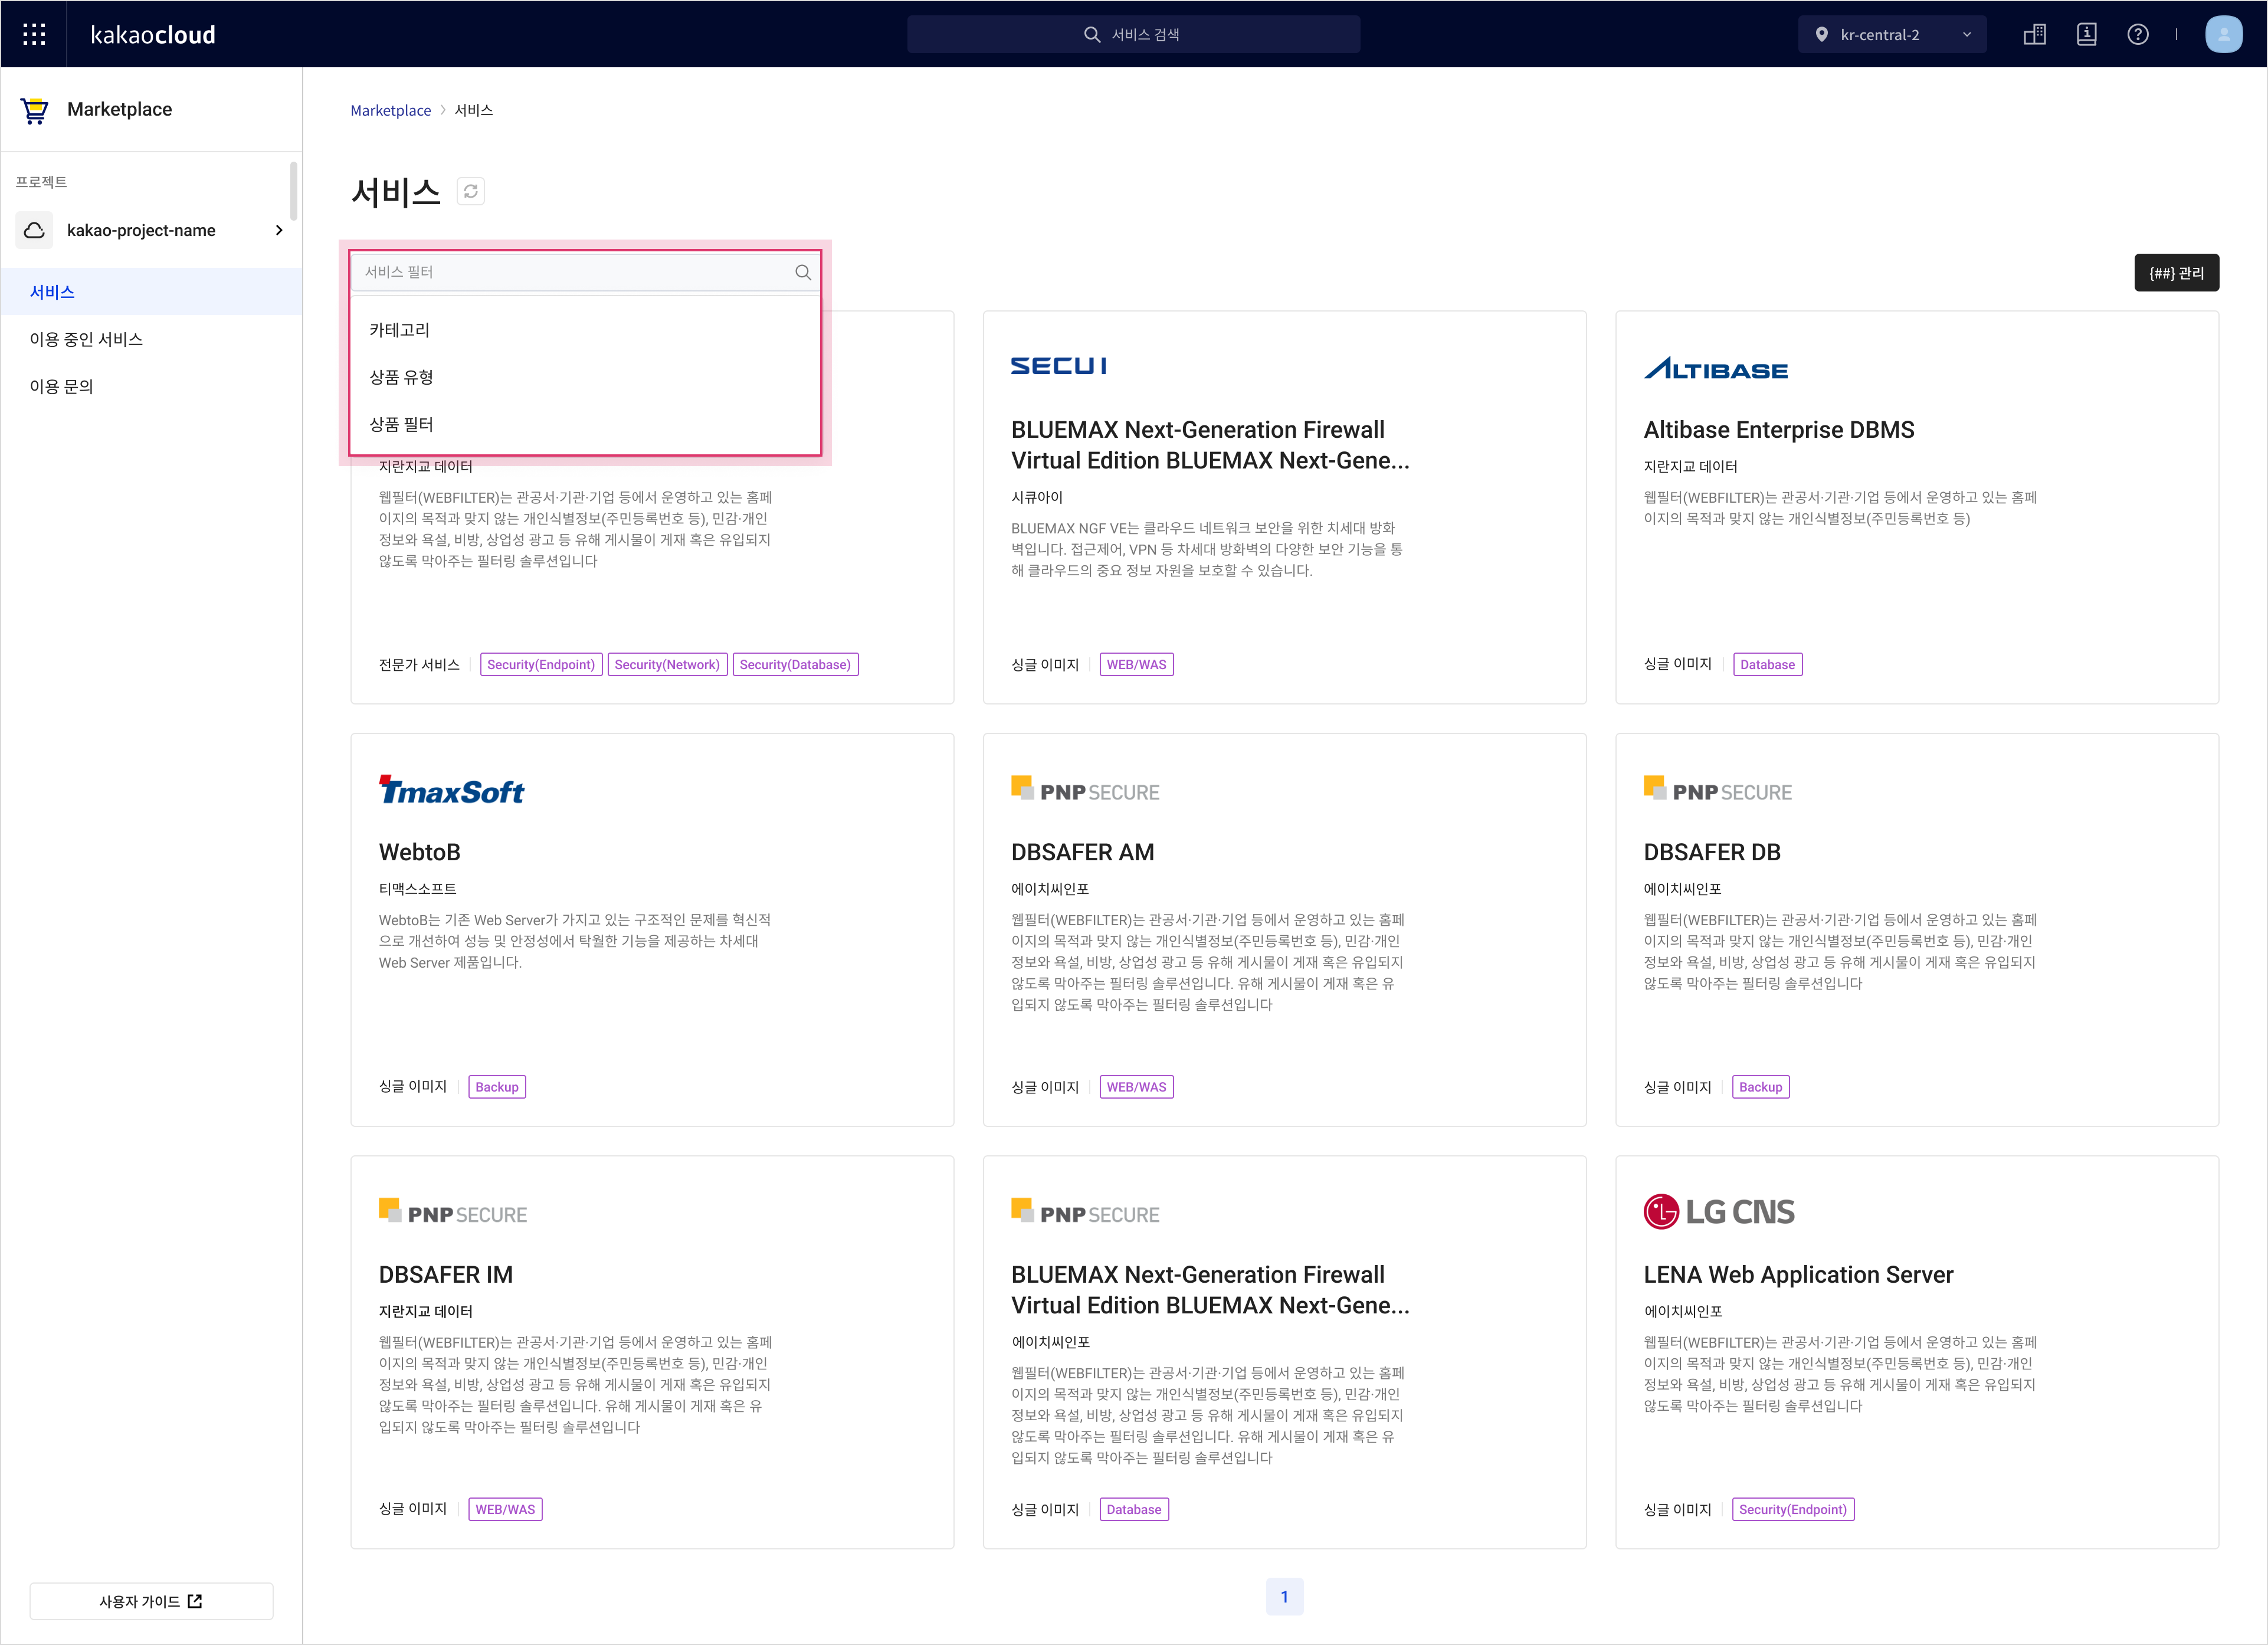Click Backup tag on DBSAFER DB card
Image resolution: width=2268 pixels, height=1645 pixels.
[x=1760, y=1087]
